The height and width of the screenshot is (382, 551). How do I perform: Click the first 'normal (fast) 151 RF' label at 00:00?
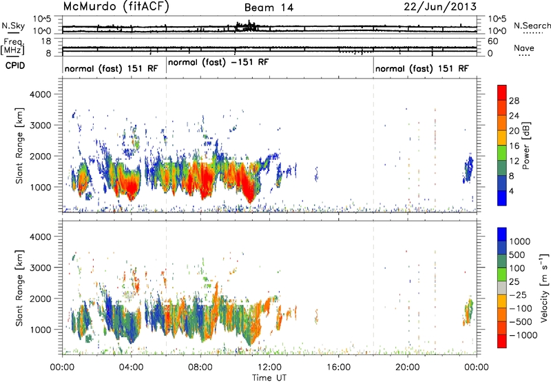111,68
